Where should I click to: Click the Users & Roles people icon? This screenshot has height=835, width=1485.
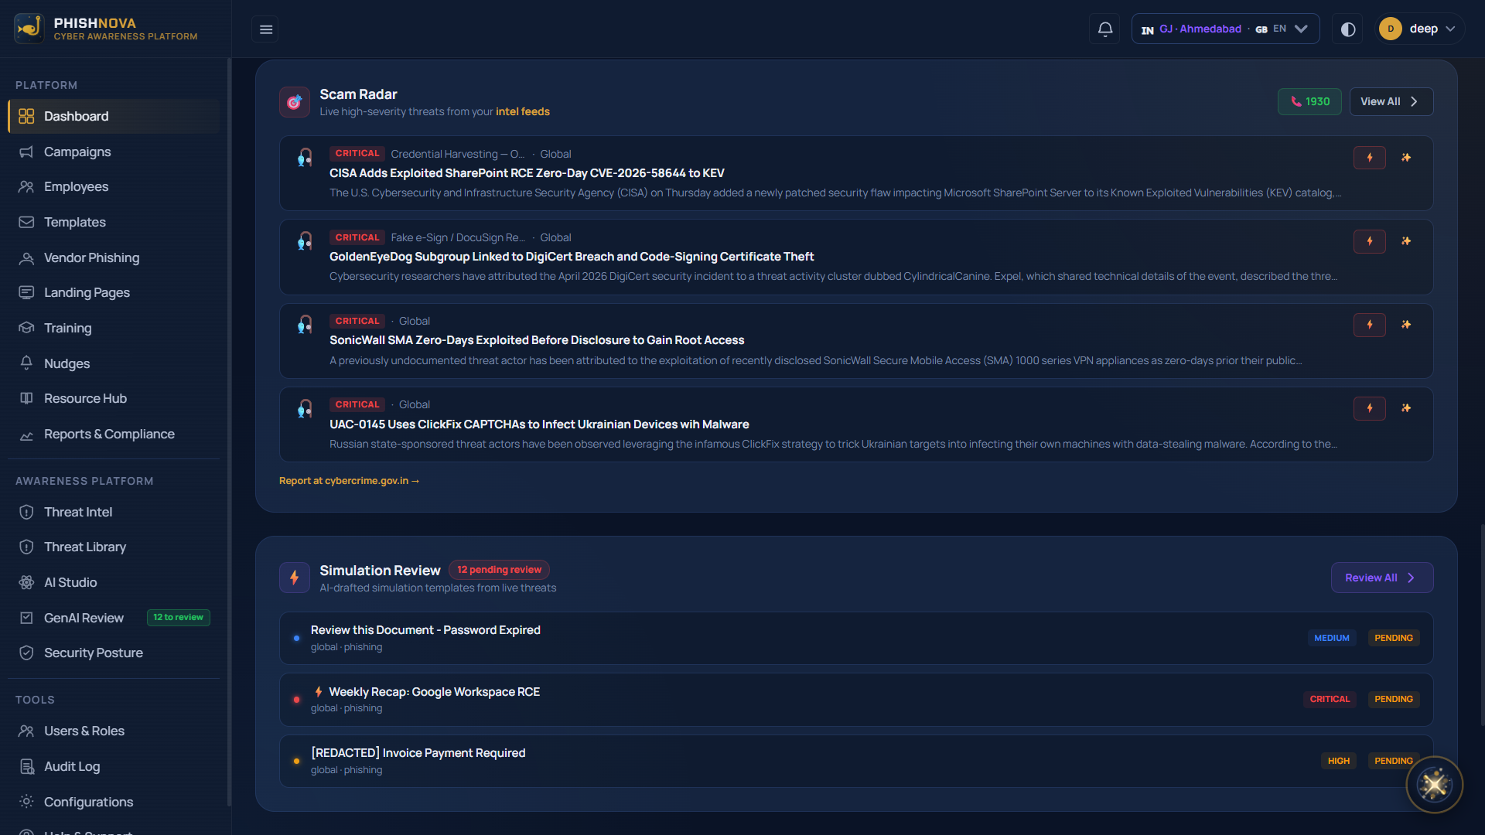(26, 731)
